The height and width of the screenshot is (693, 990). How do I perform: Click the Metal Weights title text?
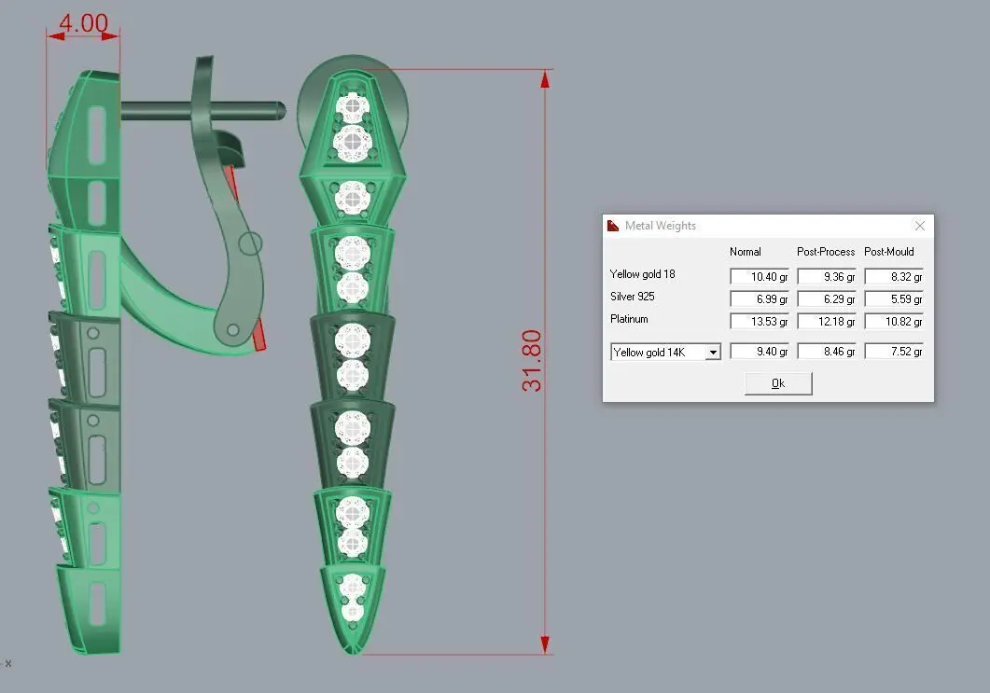pyautogui.click(x=660, y=226)
